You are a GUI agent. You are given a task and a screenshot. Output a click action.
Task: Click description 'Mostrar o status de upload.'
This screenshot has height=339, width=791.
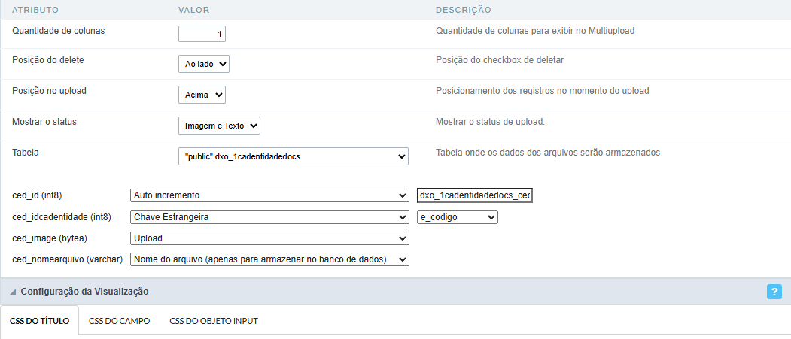point(491,122)
